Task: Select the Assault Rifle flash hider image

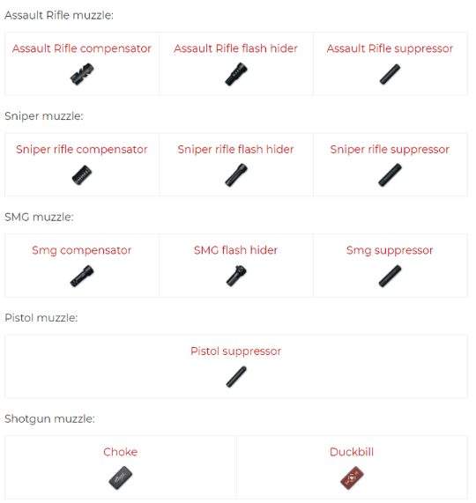Action: pos(236,74)
